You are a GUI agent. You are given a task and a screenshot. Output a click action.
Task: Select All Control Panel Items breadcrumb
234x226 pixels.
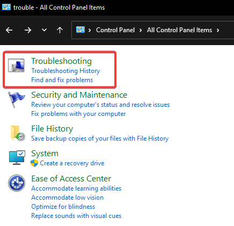pyautogui.click(x=179, y=30)
